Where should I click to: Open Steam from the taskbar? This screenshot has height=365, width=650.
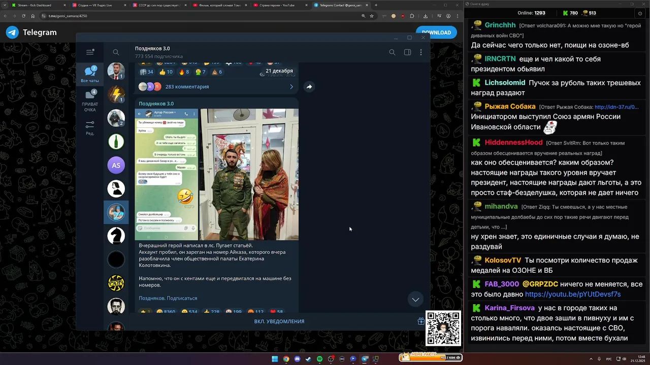[x=308, y=359]
